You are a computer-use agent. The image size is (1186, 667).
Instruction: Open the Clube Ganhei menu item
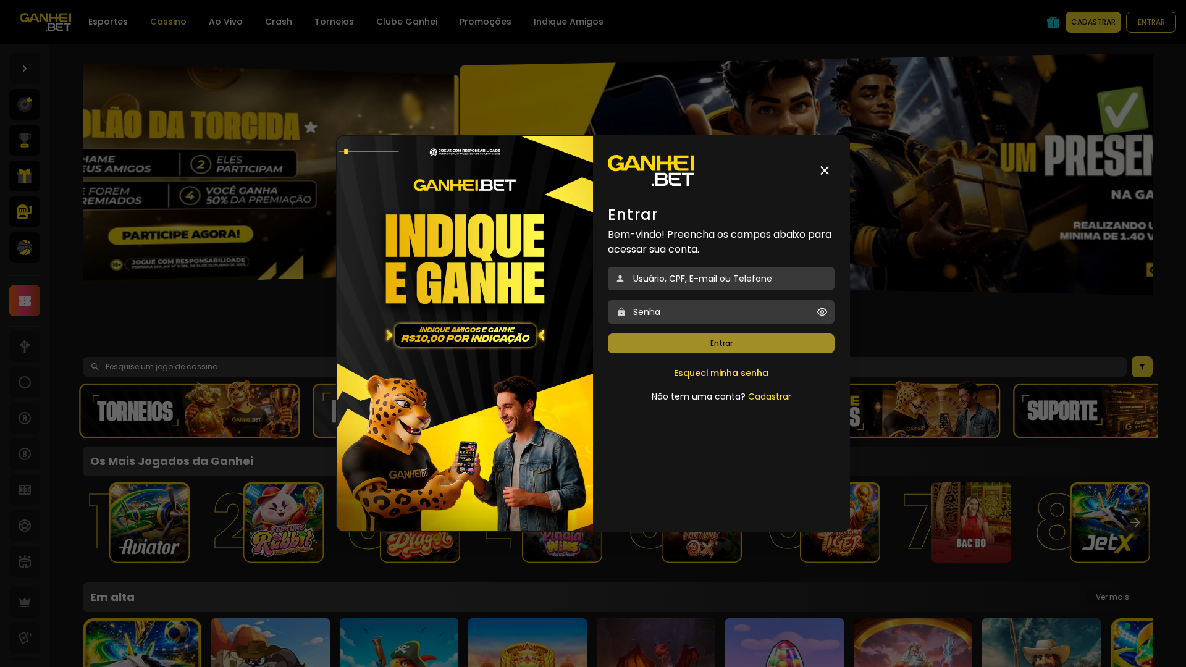coord(406,22)
